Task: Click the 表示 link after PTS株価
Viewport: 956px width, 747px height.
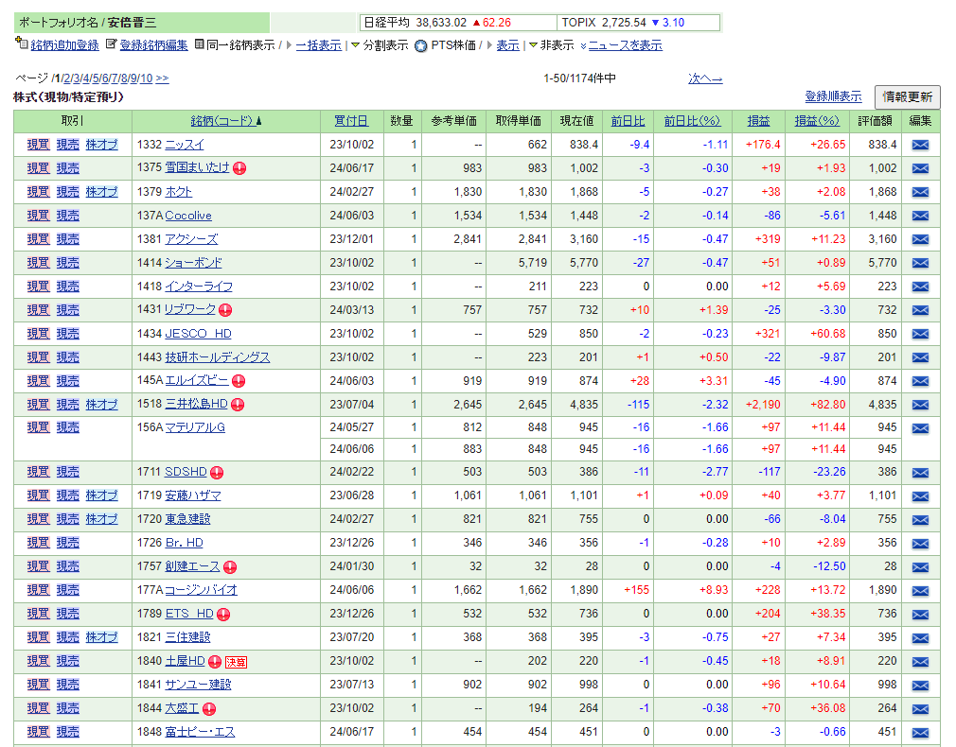Action: coord(508,45)
